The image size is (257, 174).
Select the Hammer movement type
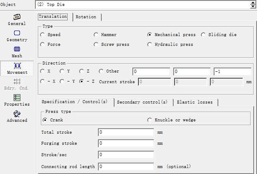coord(96,35)
